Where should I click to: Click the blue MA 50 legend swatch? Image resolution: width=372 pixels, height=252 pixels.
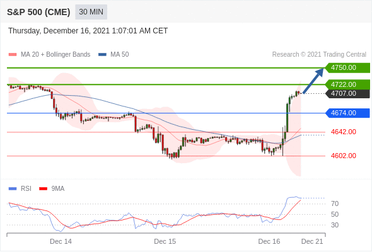point(102,55)
